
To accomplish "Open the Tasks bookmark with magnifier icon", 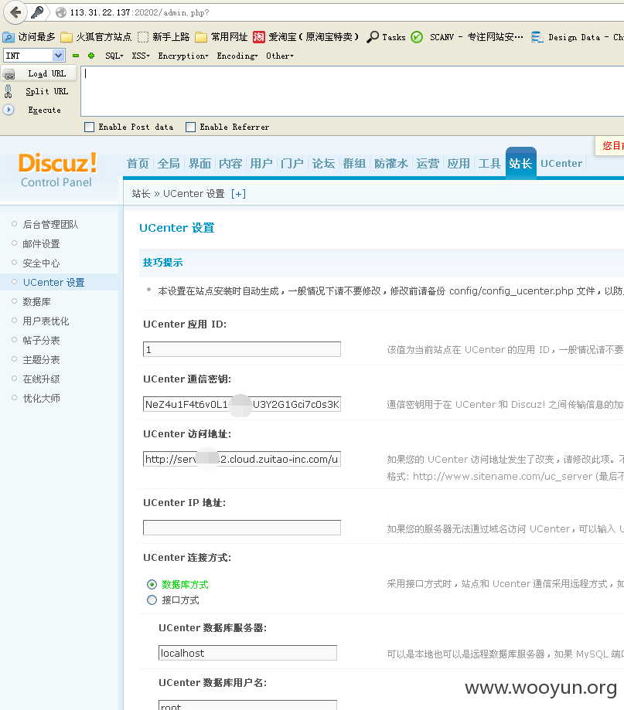I will point(386,37).
